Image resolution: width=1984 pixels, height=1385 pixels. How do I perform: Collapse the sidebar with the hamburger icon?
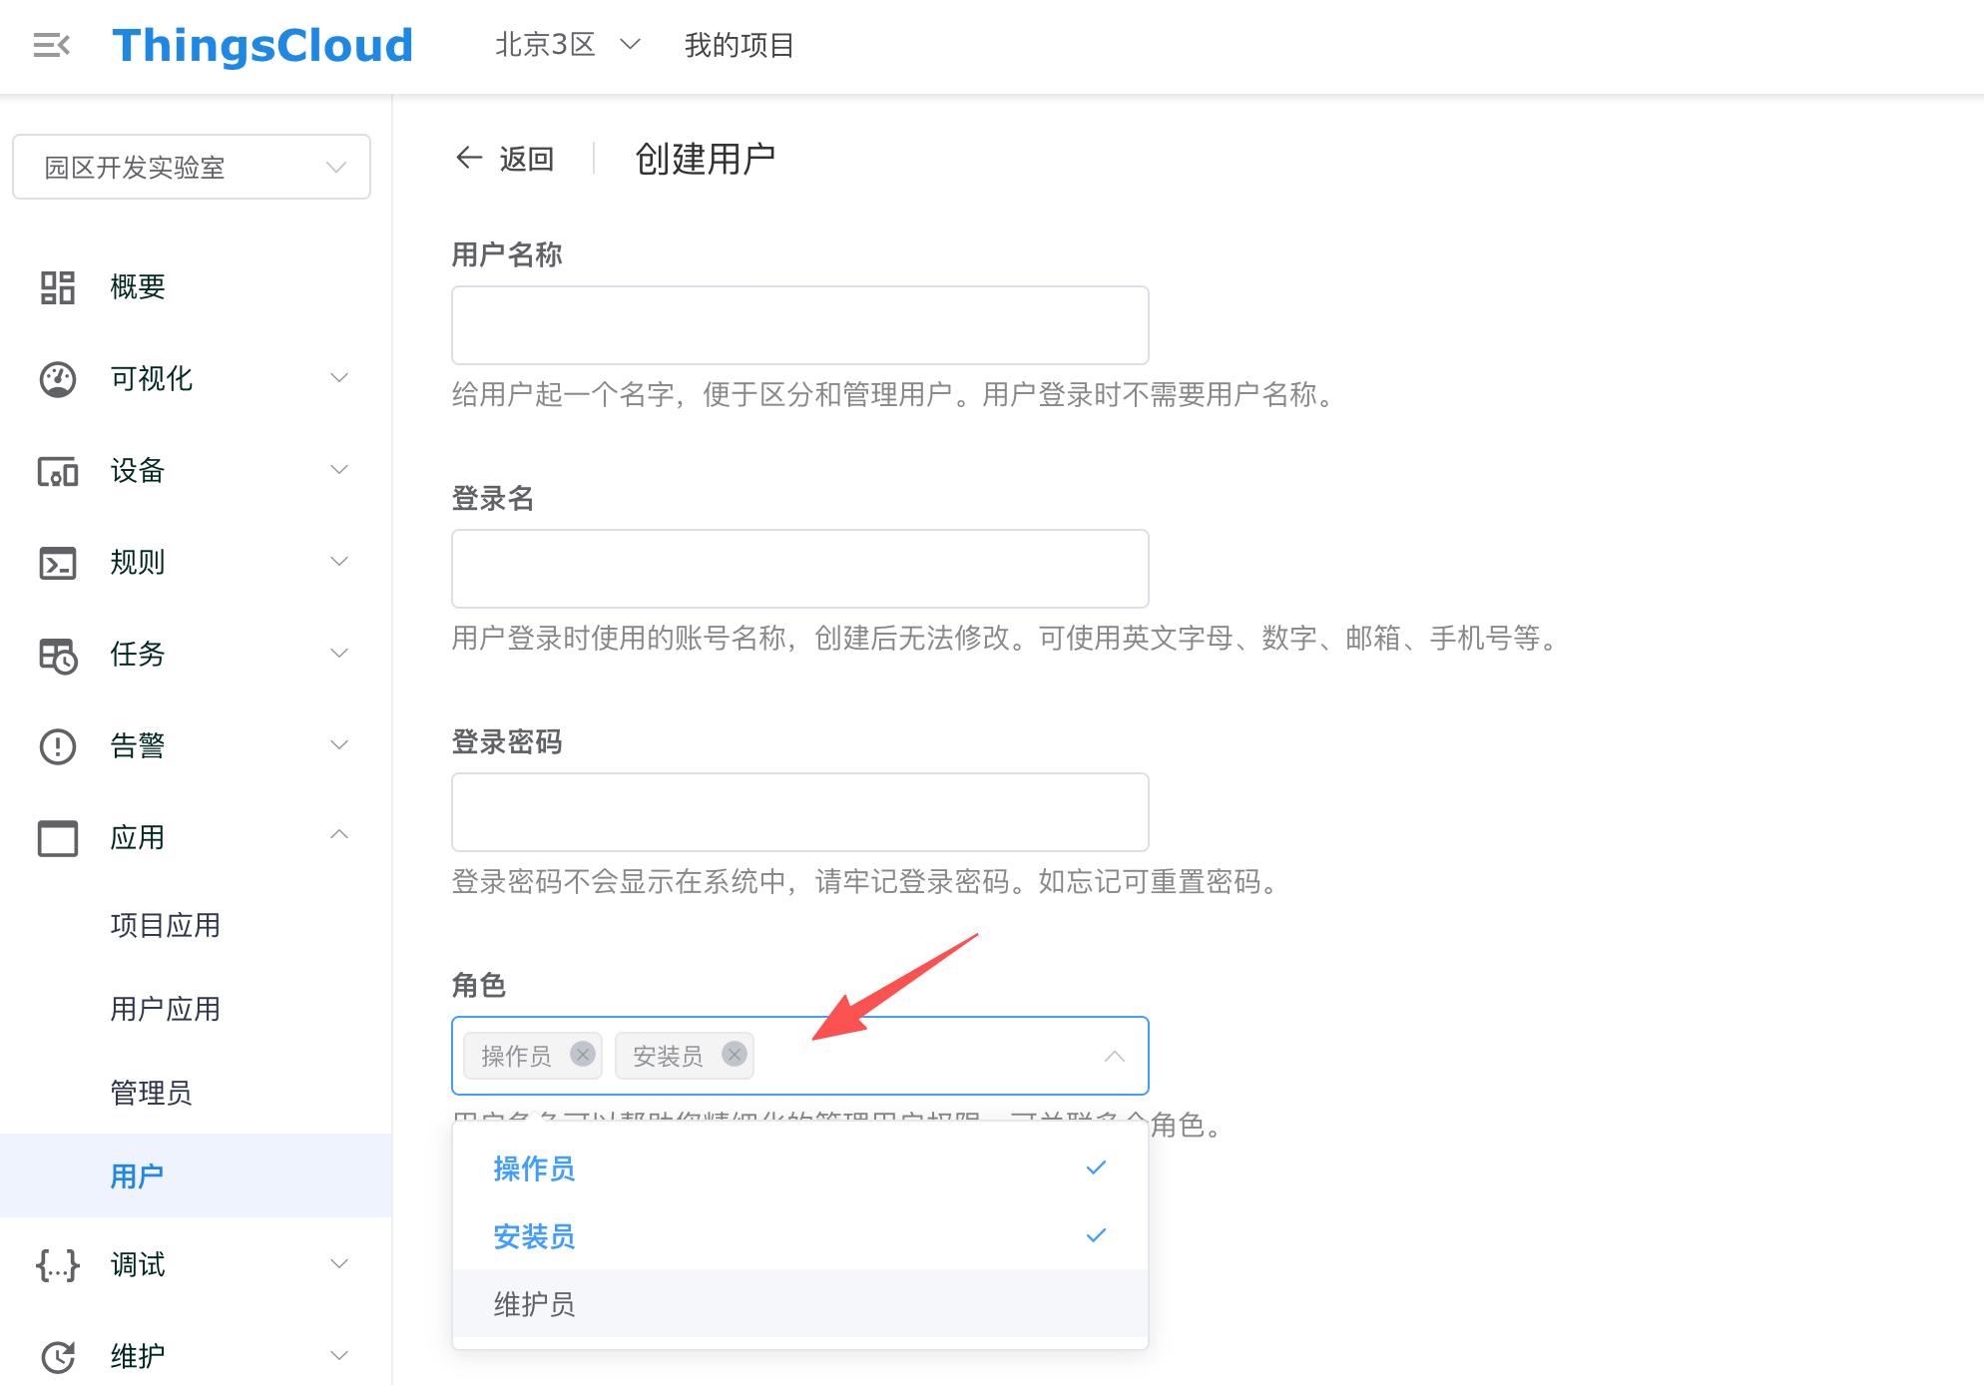pos(51,45)
